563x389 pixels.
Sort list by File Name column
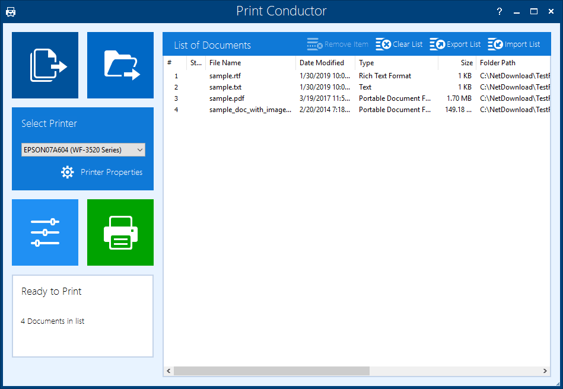[225, 63]
